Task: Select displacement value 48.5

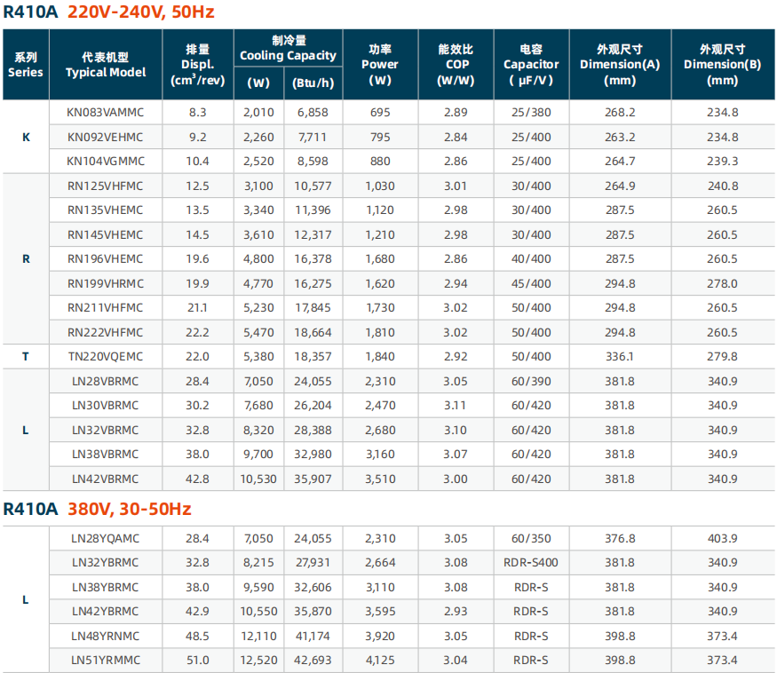Action: [197, 637]
